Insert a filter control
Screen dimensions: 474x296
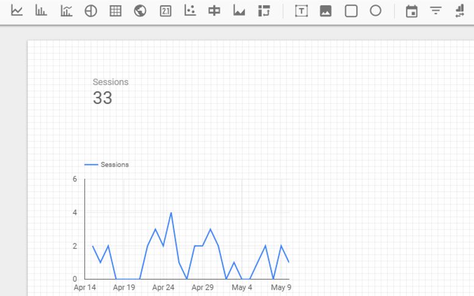pos(436,11)
